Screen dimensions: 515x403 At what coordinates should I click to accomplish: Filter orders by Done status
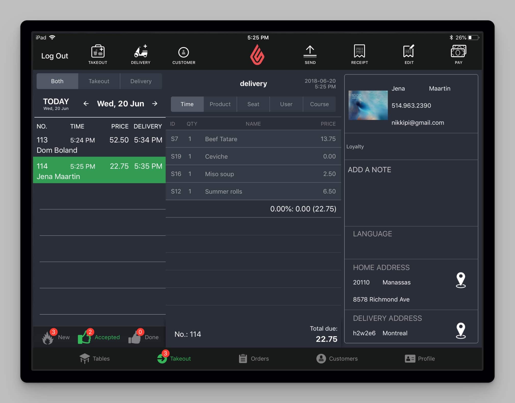coord(143,337)
